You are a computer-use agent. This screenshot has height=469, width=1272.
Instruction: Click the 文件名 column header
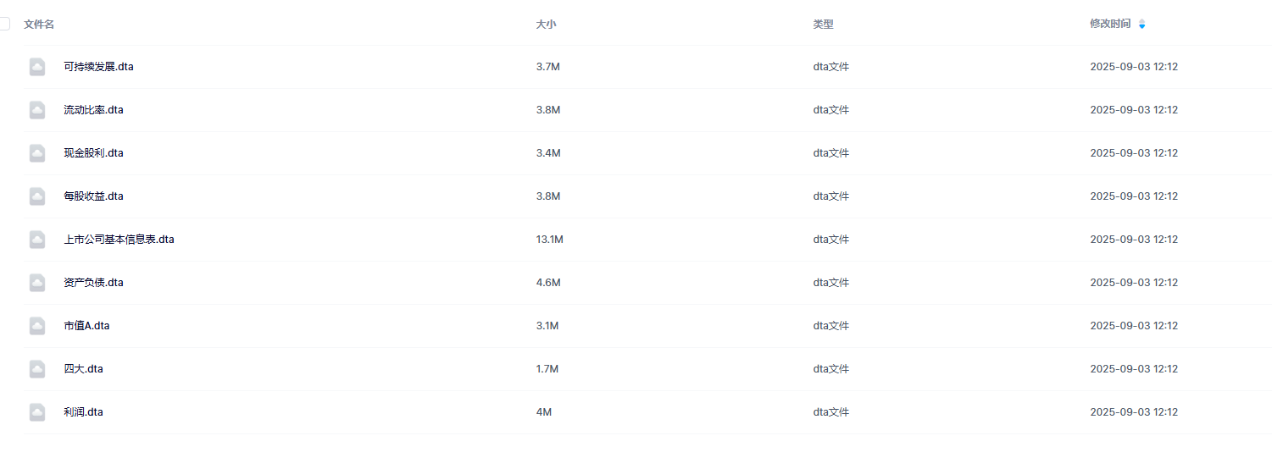39,25
